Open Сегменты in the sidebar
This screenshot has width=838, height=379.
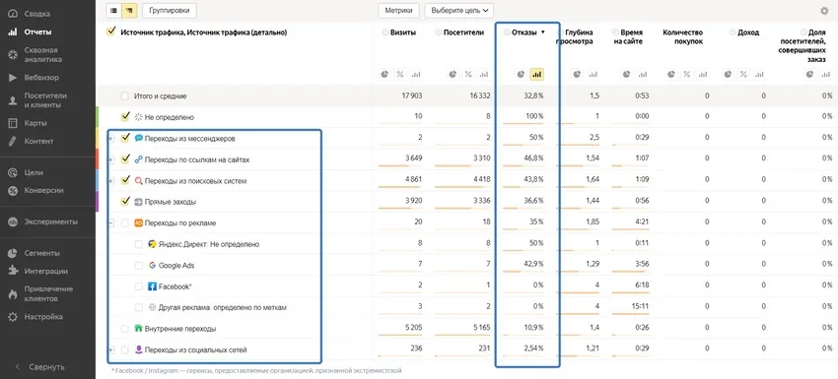tap(35, 253)
